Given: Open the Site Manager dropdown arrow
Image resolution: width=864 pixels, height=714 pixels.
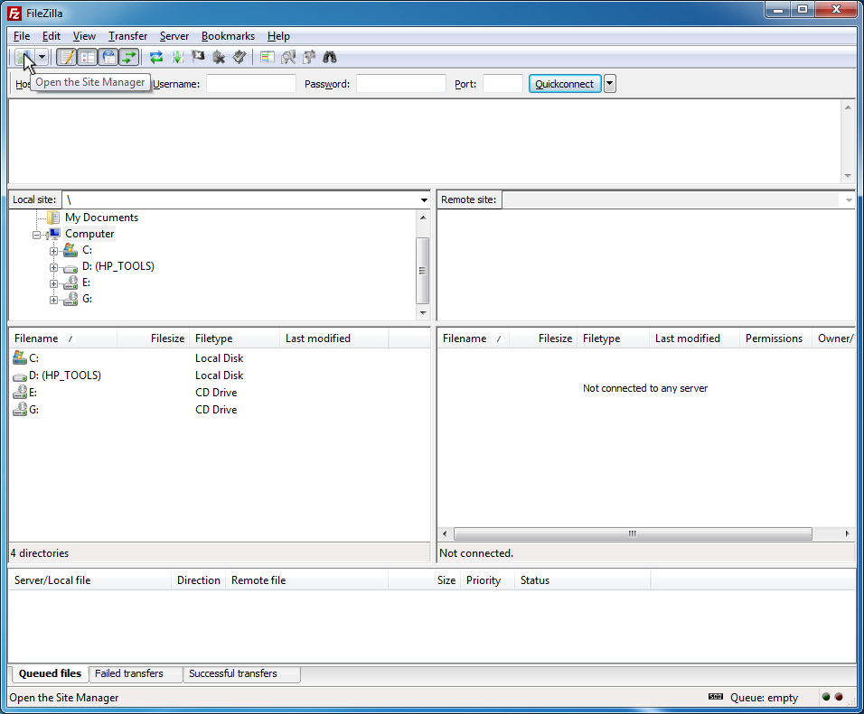Looking at the screenshot, I should tap(42, 57).
